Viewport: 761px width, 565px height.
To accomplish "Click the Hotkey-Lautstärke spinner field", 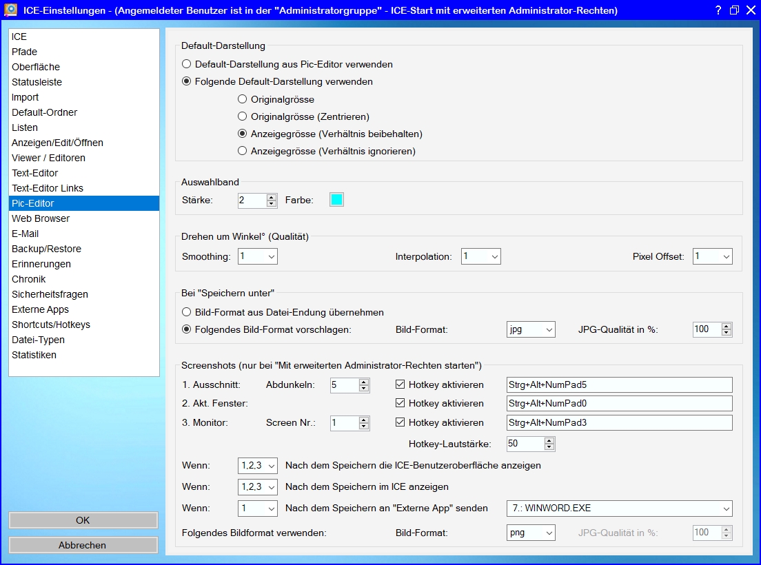I will (531, 444).
